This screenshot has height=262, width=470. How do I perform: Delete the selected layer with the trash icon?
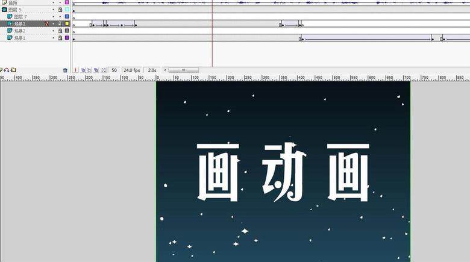coord(65,70)
